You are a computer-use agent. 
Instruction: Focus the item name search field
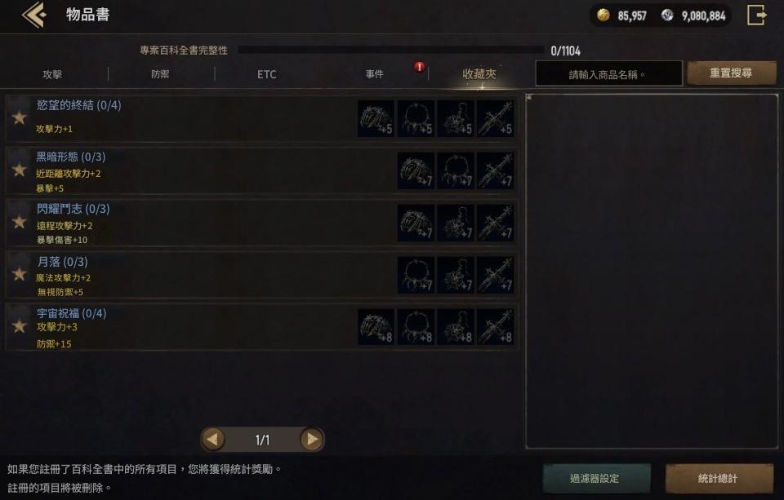coord(608,74)
